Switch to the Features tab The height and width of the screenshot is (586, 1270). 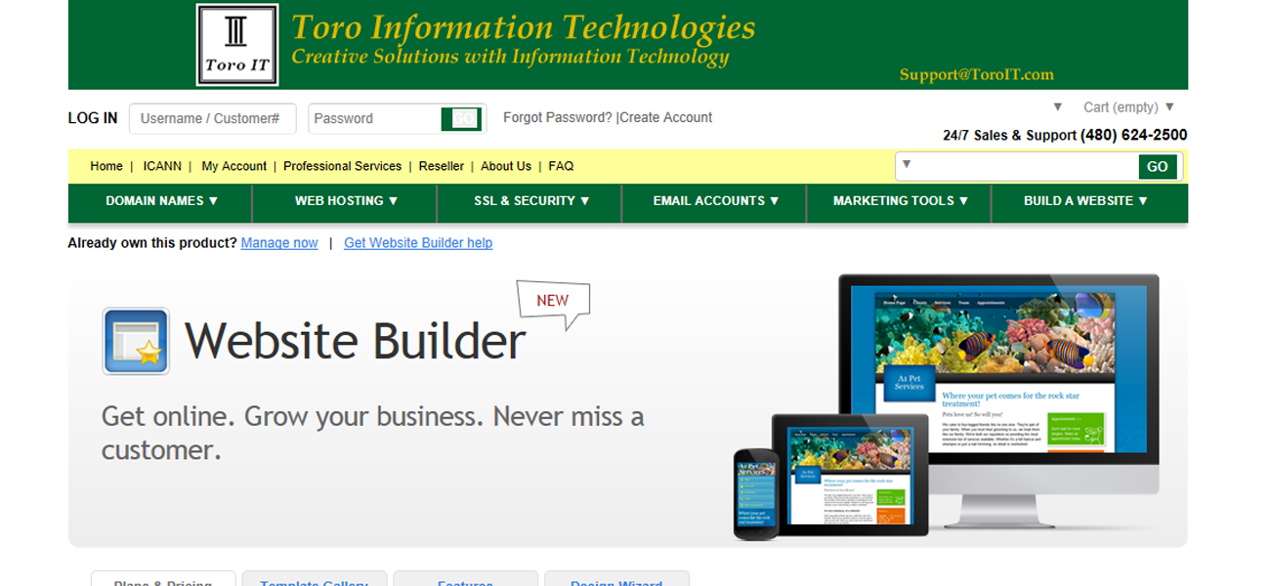pyautogui.click(x=466, y=578)
